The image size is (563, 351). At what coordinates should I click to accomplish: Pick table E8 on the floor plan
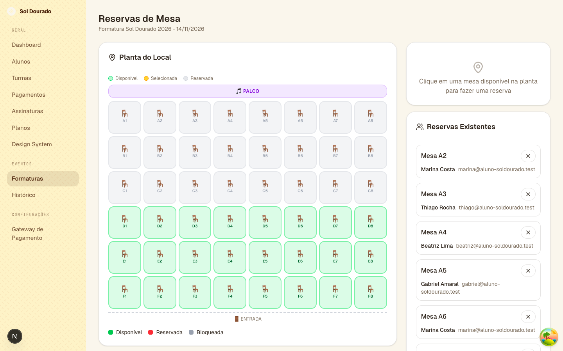pyautogui.click(x=371, y=257)
